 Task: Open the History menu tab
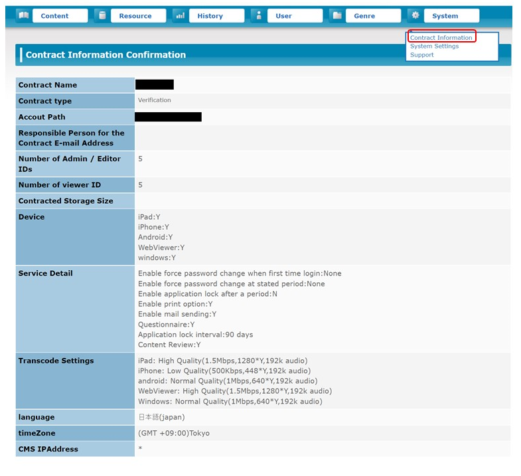tap(216, 16)
